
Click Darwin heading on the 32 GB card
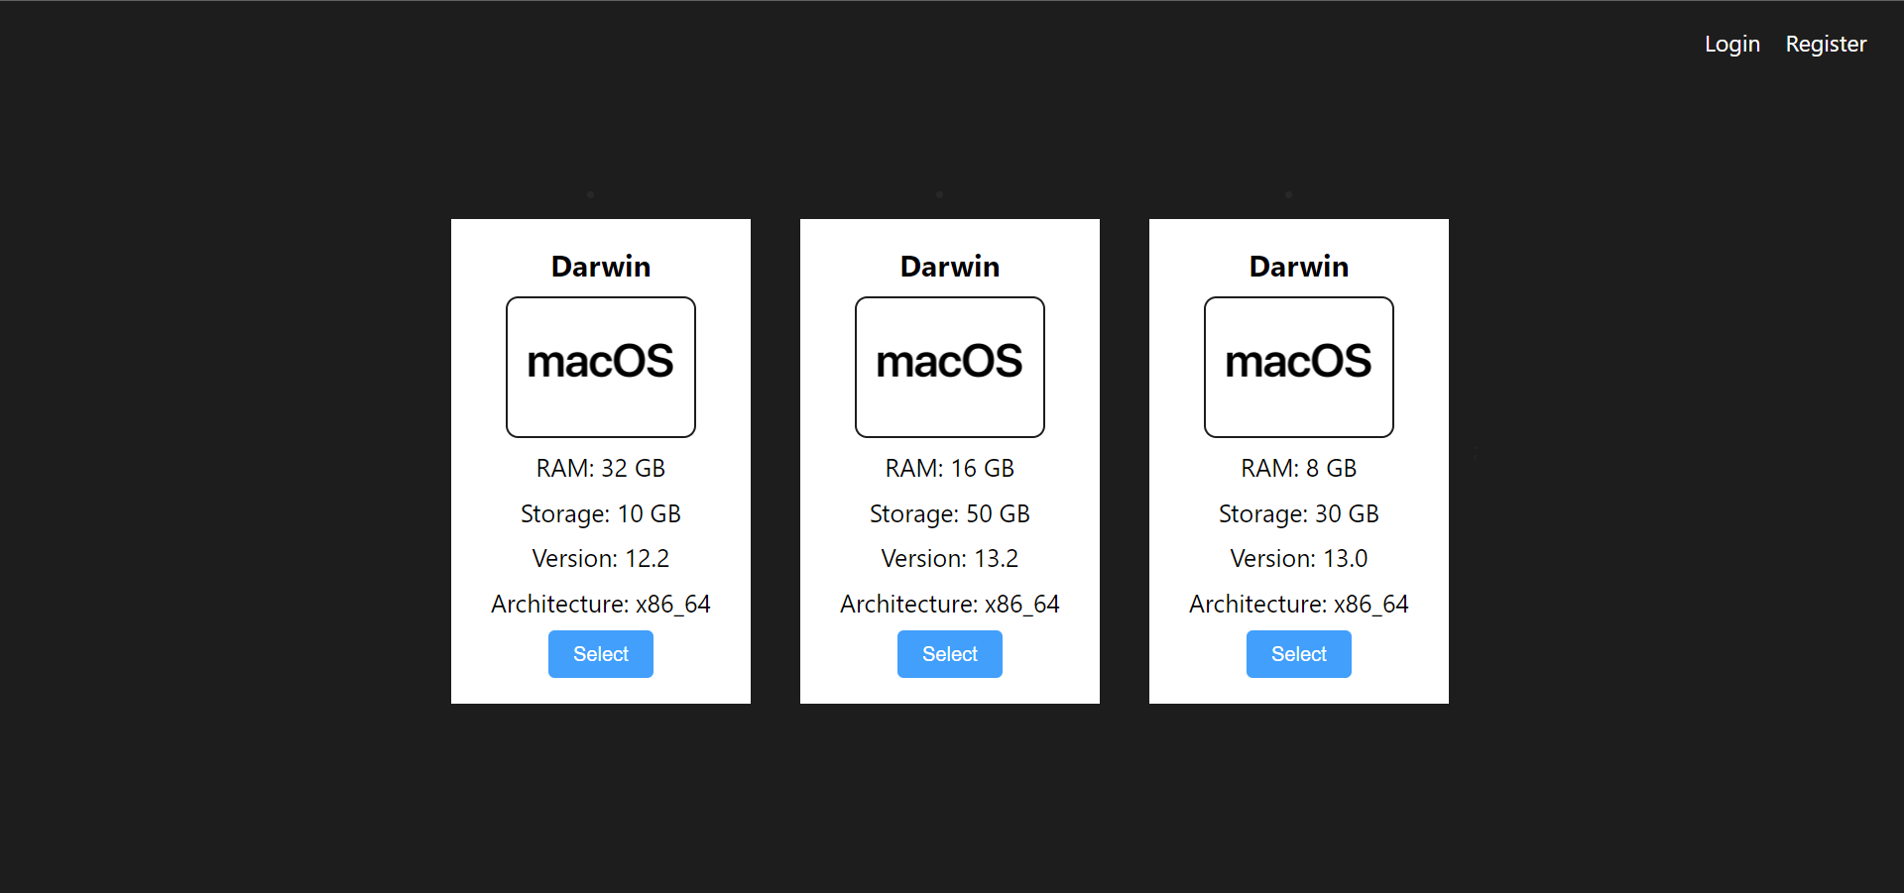601,267
